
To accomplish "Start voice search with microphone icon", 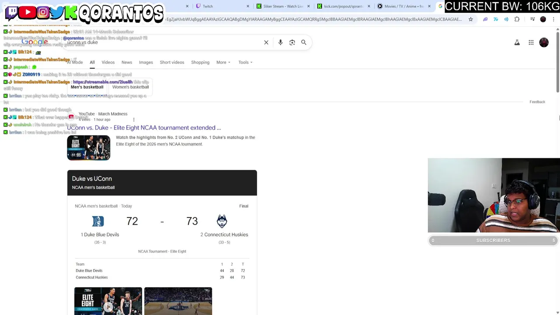I will point(280,42).
